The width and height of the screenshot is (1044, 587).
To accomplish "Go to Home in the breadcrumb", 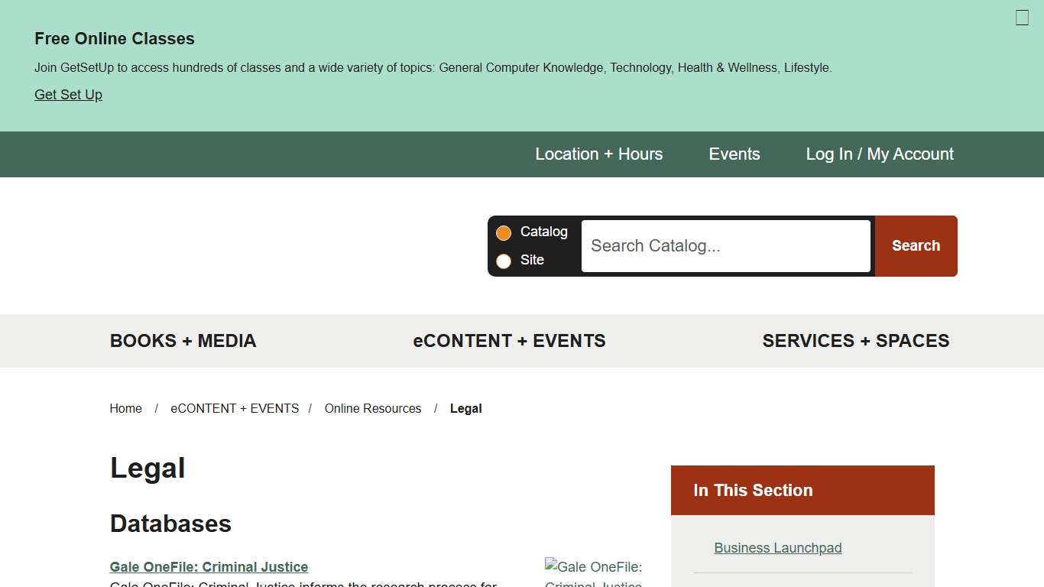I will coord(125,409).
